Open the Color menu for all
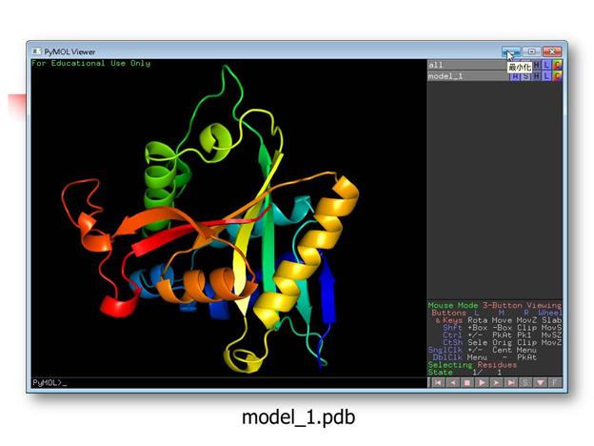The width and height of the screenshot is (594, 446). pyautogui.click(x=557, y=65)
